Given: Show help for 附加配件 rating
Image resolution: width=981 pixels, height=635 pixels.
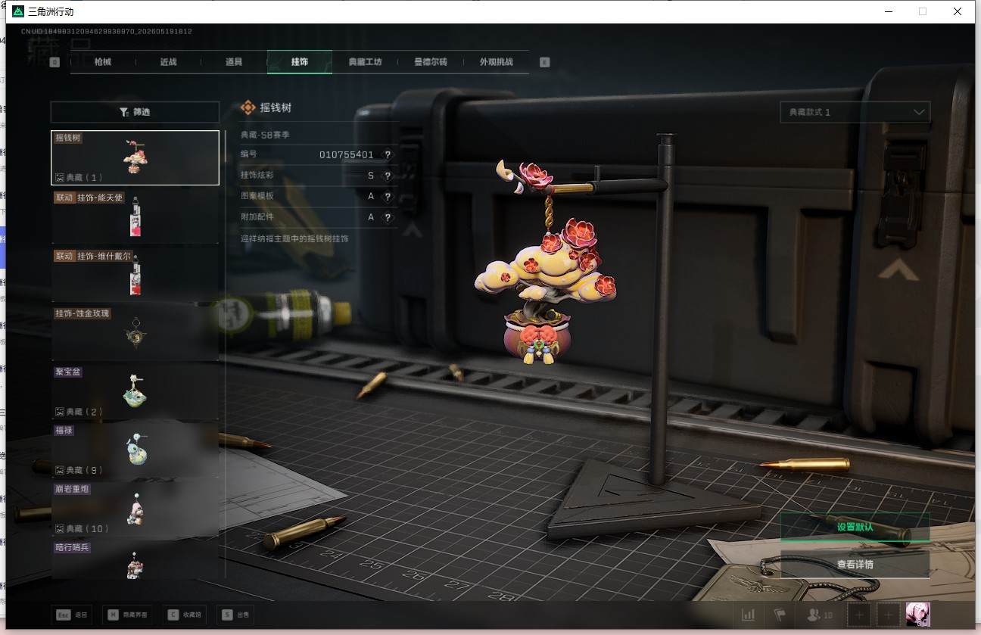Looking at the screenshot, I should tap(388, 217).
